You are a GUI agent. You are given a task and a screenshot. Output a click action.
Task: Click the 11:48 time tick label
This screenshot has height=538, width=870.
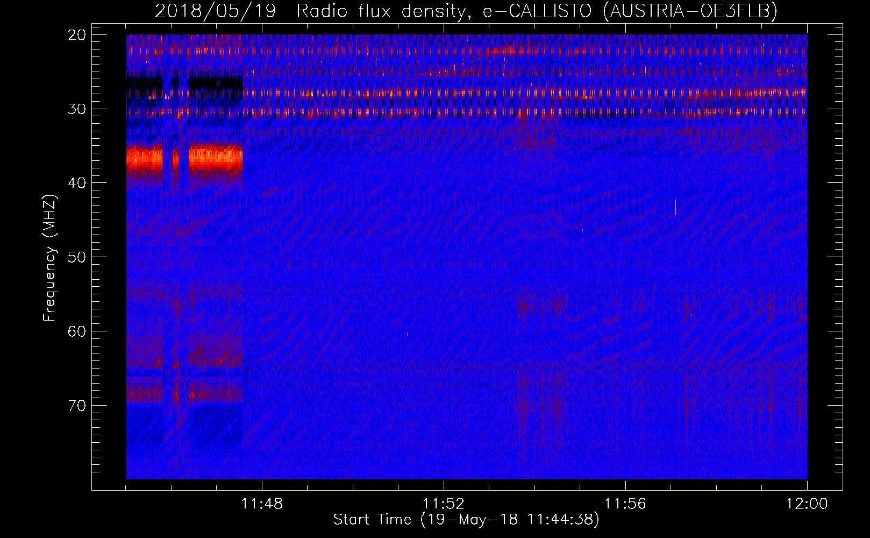(x=262, y=504)
